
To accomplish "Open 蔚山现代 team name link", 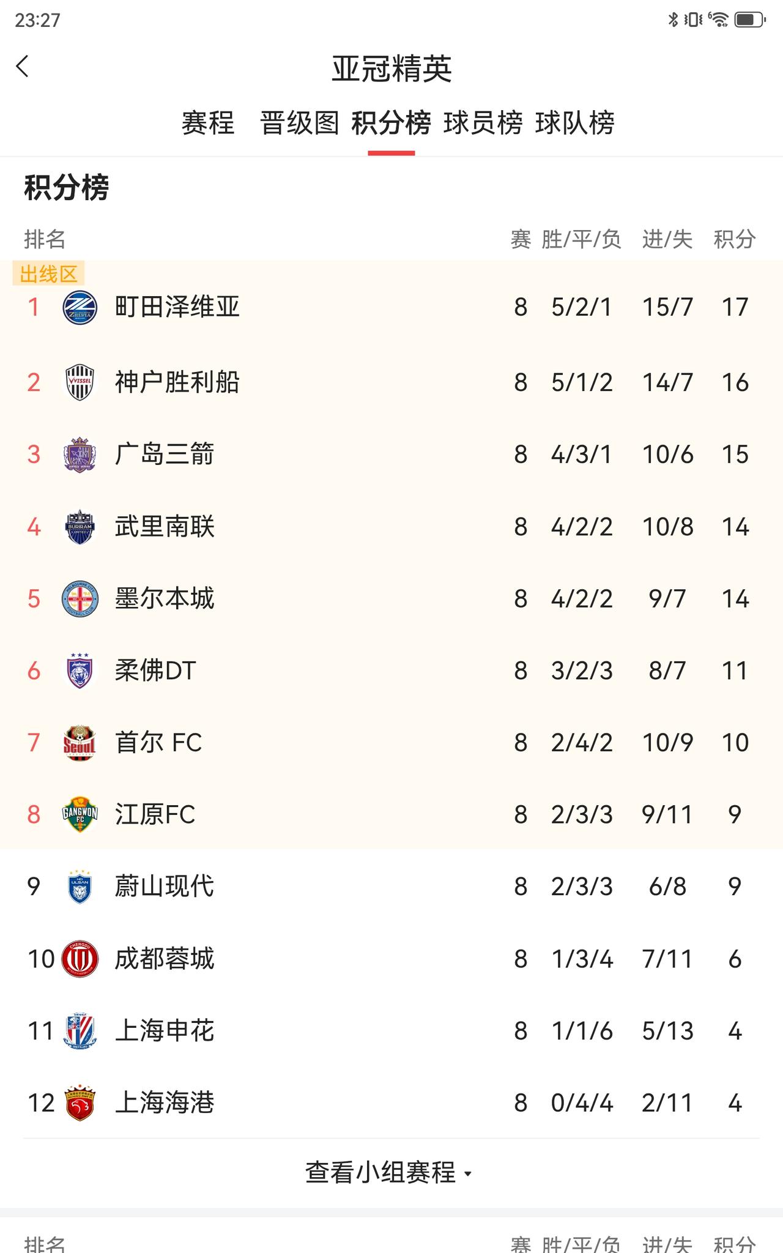I will coord(164,887).
